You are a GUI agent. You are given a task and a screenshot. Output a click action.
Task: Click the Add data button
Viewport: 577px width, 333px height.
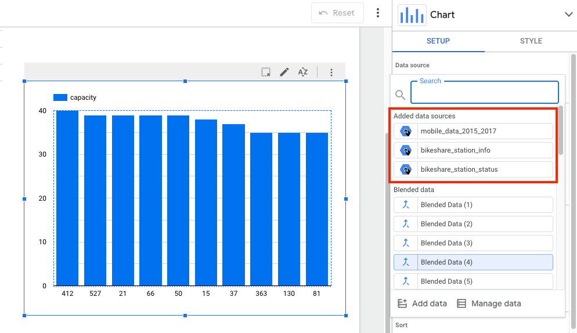423,303
